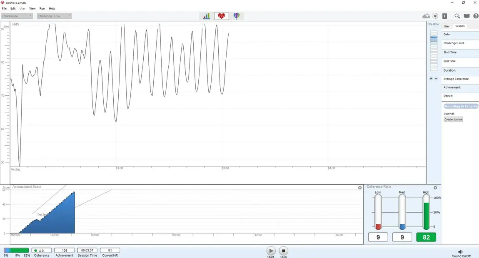Click the Achievement value 104 field
The width and height of the screenshot is (479, 258).
(x=65, y=251)
